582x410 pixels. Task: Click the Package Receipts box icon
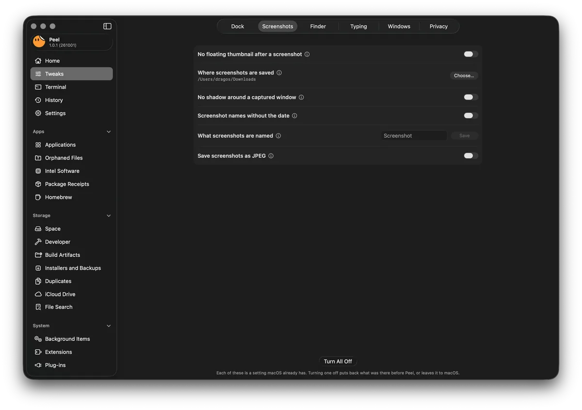38,184
